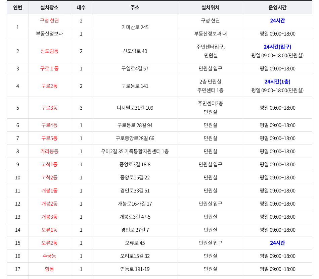The width and height of the screenshot is (319, 279).
Task: Click the 대수 column header
Action: pos(81,7)
